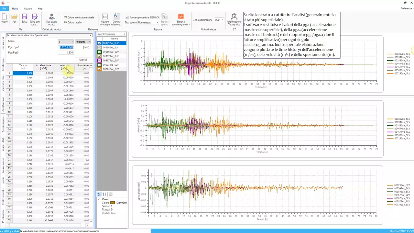Click the Accelerazione [m/s²] column header

(x=44, y=67)
